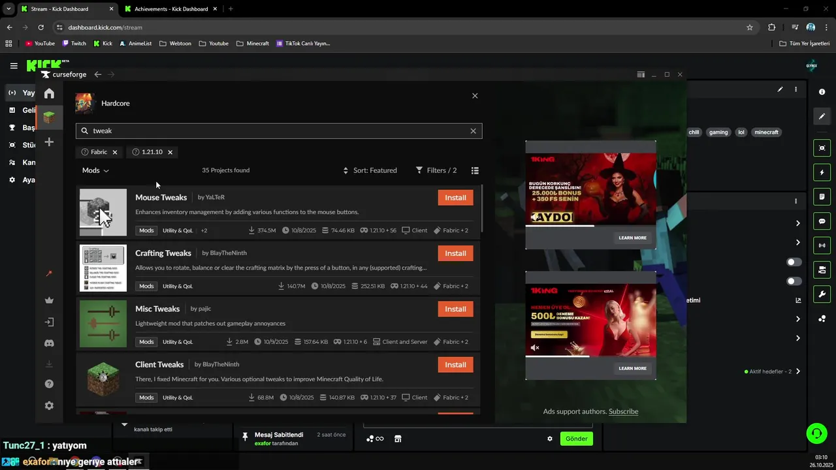This screenshot has width=836, height=470.
Task: Remove the Fabric filter chip
Action: point(115,152)
